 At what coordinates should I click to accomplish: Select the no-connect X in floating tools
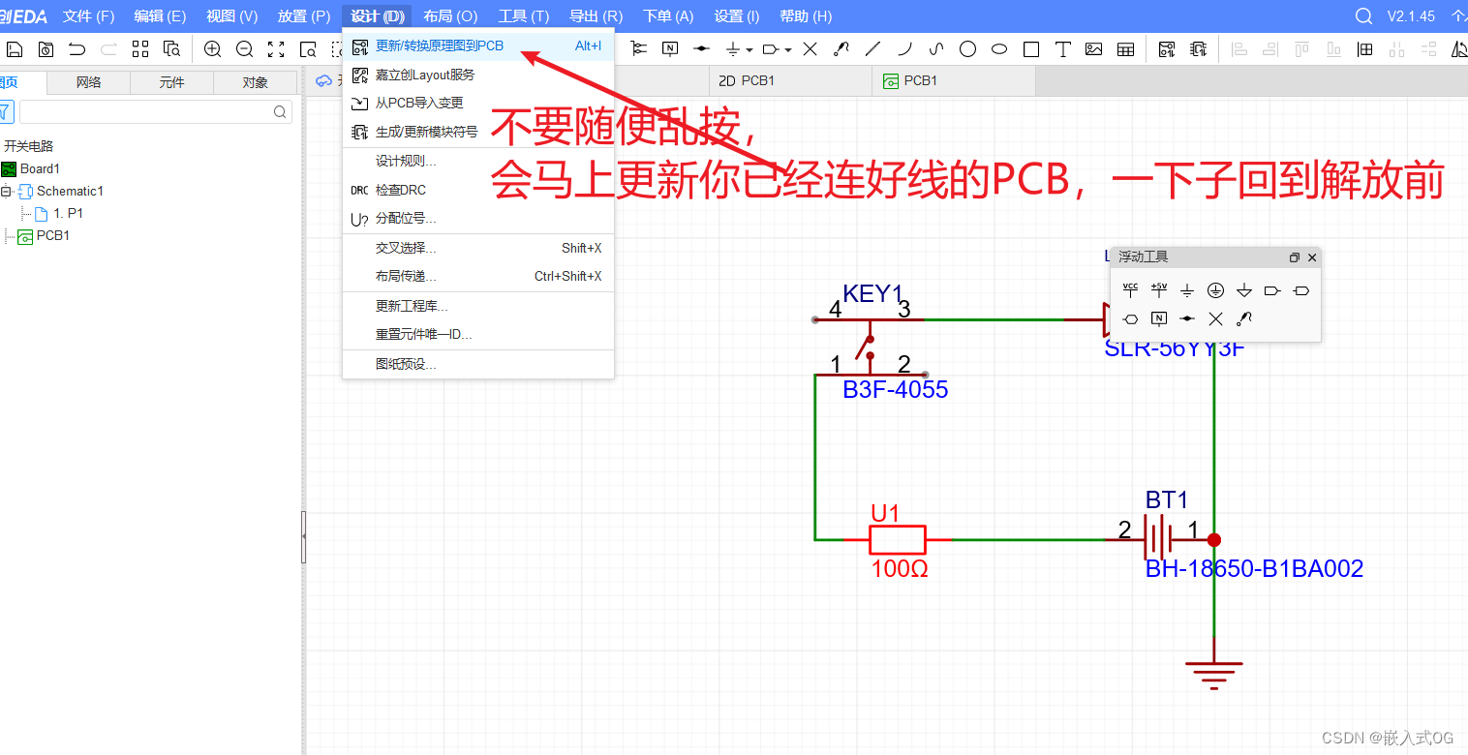(1216, 318)
